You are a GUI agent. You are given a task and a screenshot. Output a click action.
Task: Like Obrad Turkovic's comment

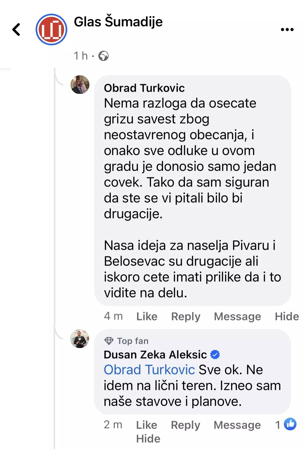click(147, 316)
